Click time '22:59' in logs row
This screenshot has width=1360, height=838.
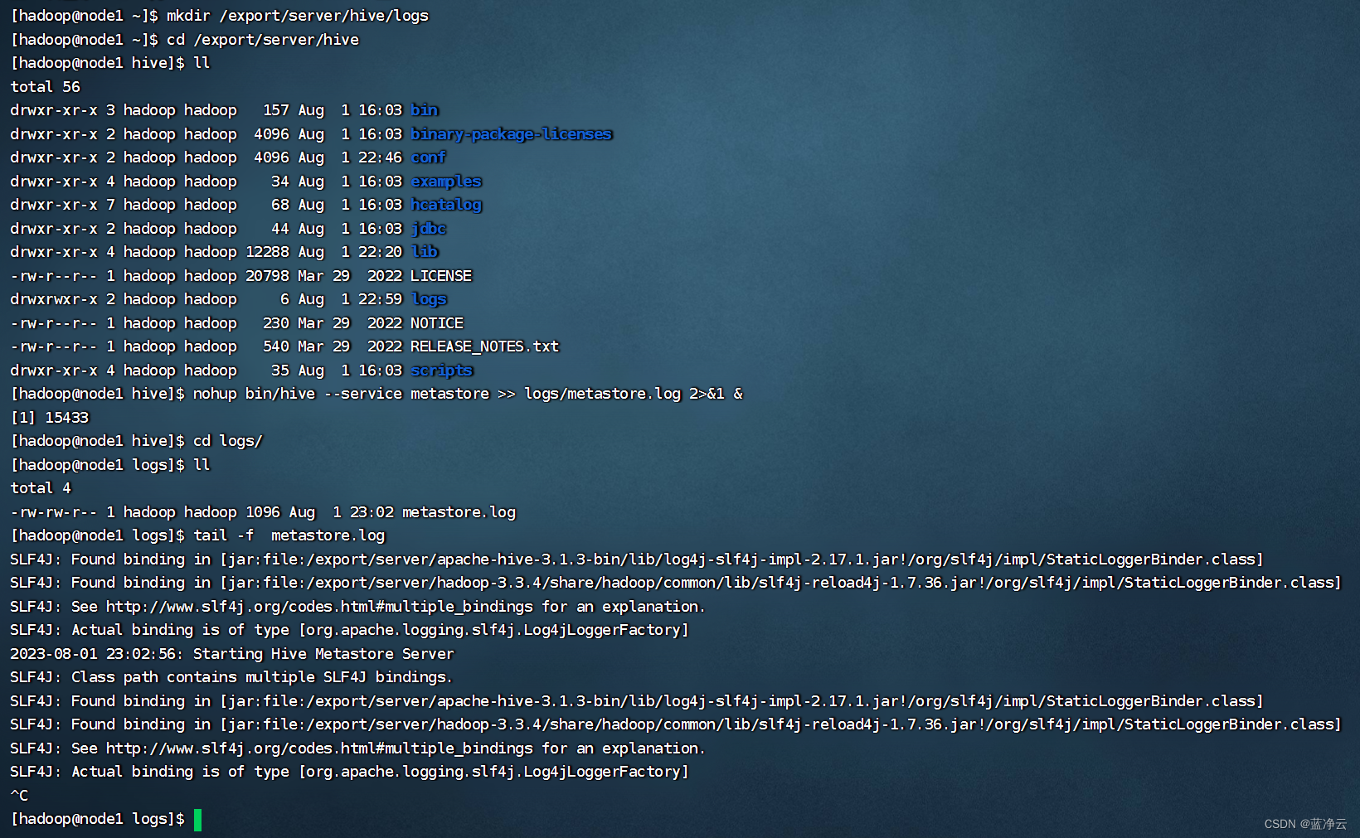click(x=380, y=299)
